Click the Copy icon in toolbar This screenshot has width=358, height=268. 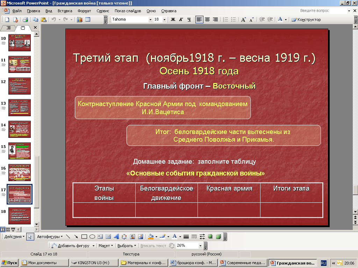[35, 20]
